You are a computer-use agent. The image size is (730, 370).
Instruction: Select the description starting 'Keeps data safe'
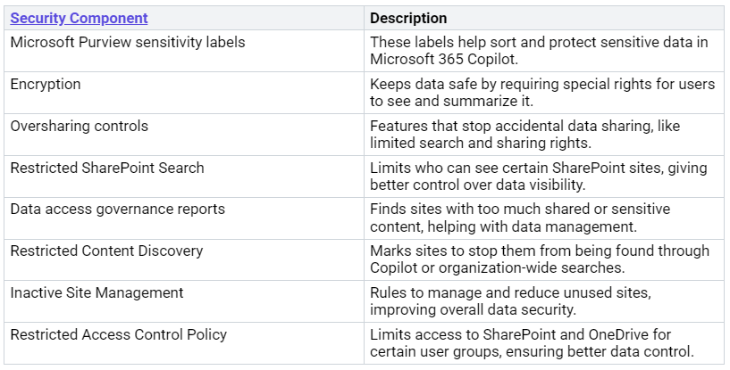(x=542, y=92)
